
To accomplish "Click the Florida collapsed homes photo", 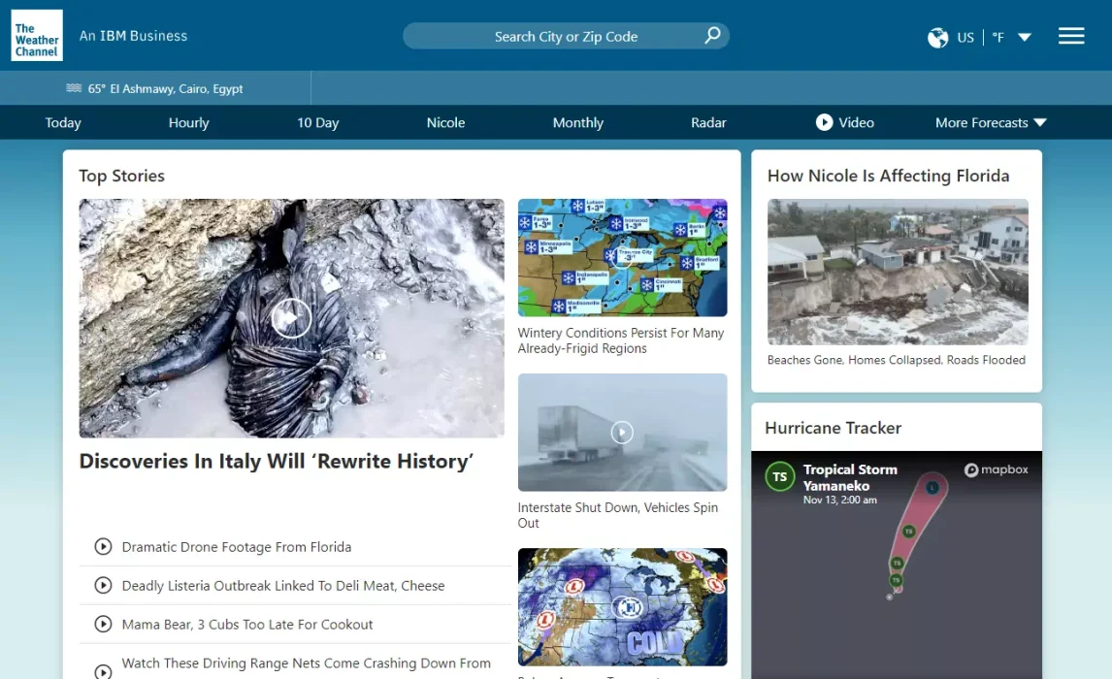I will pos(898,272).
